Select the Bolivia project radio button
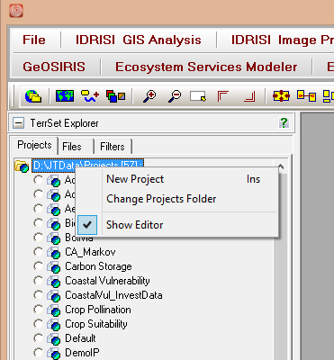The height and width of the screenshot is (360, 334). click(x=38, y=238)
